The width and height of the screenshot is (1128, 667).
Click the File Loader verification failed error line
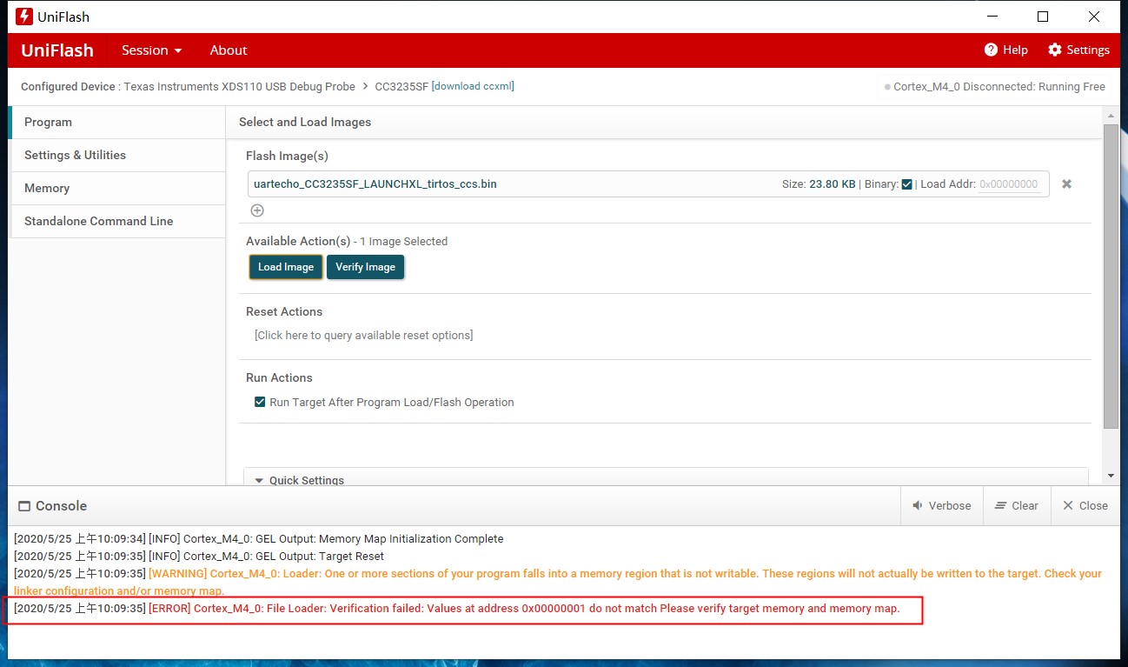point(456,608)
